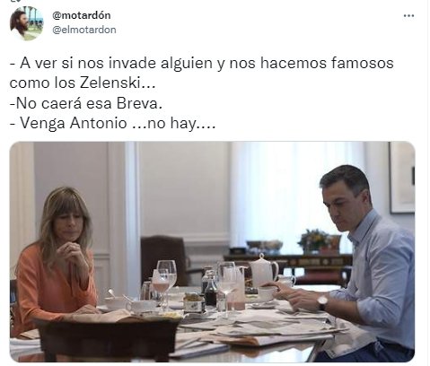
Task: Click the tall wine glass with pink drink
Action: [x=167, y=283]
